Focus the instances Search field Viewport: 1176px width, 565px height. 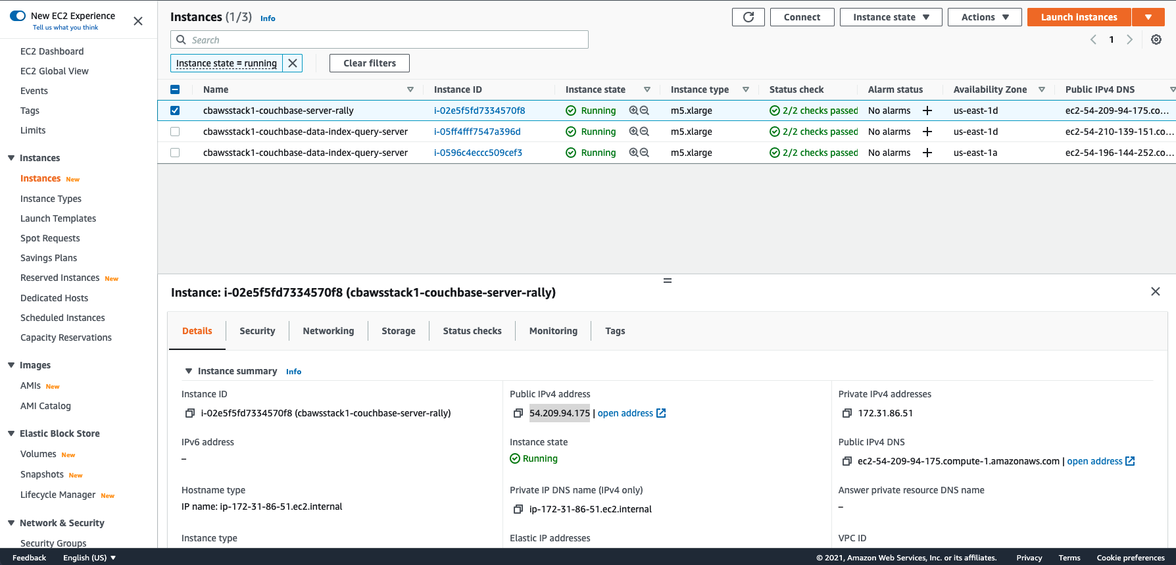coord(388,40)
